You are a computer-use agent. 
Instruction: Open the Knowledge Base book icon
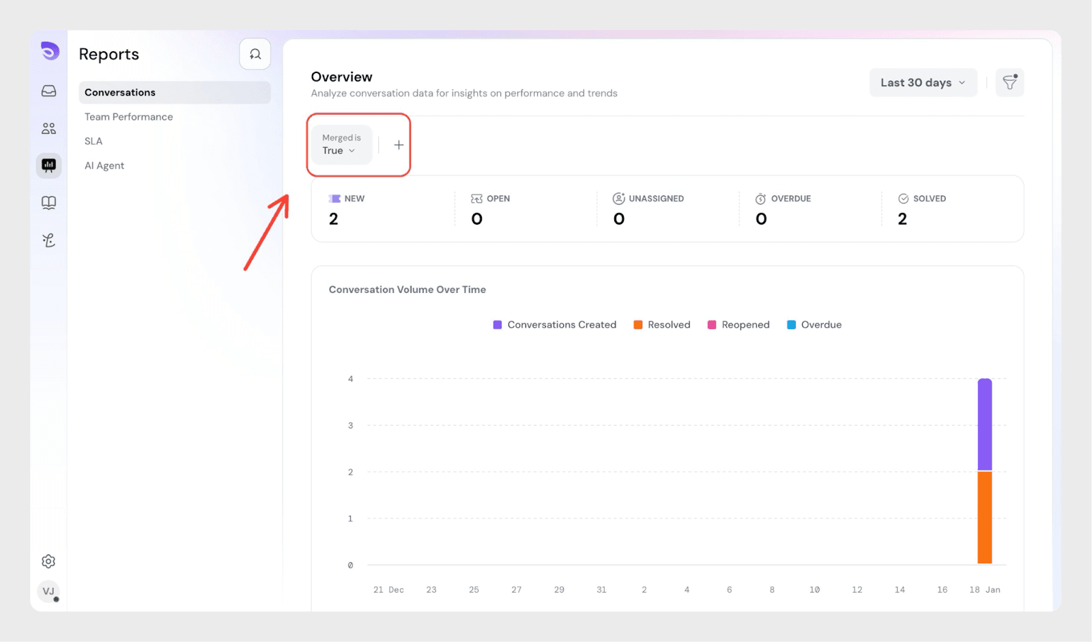[x=49, y=203]
